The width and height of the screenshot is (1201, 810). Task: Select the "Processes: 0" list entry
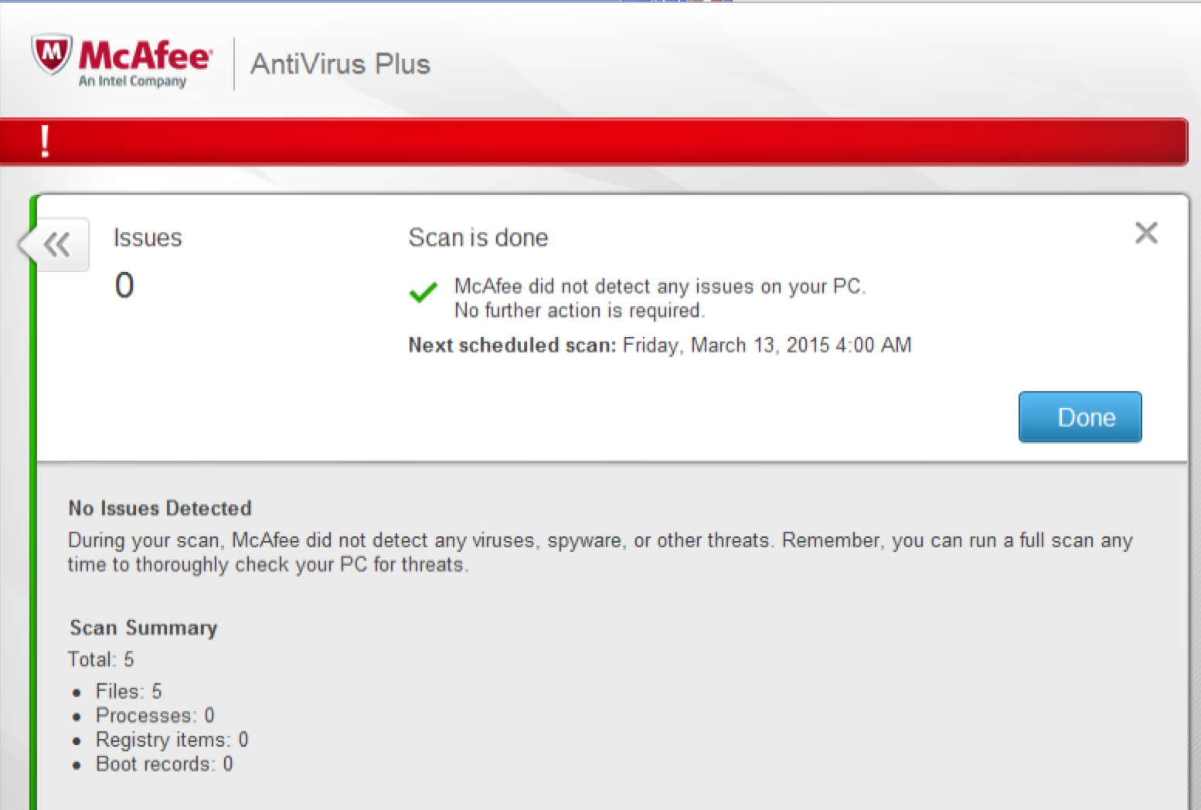pos(155,716)
